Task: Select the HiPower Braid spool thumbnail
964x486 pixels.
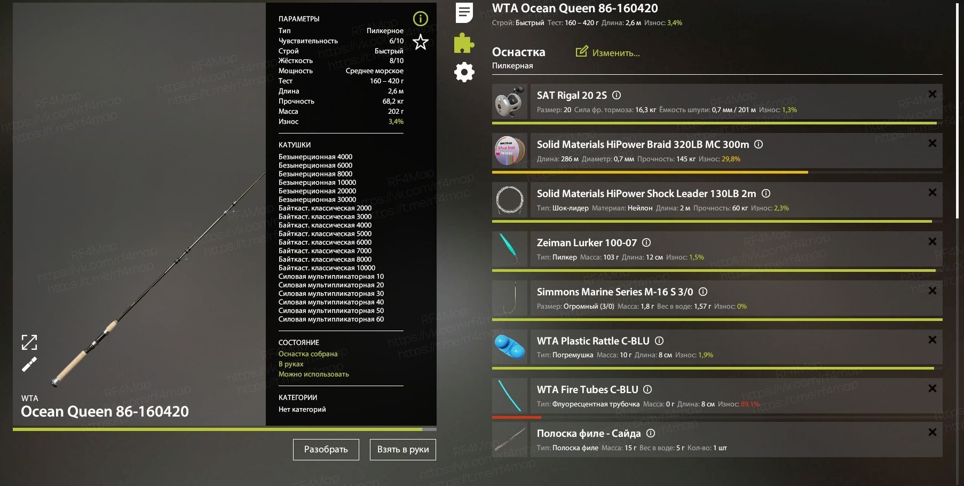Action: click(510, 151)
